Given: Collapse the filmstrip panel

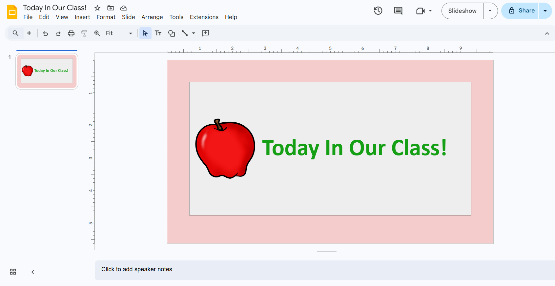Looking at the screenshot, I should 33,272.
